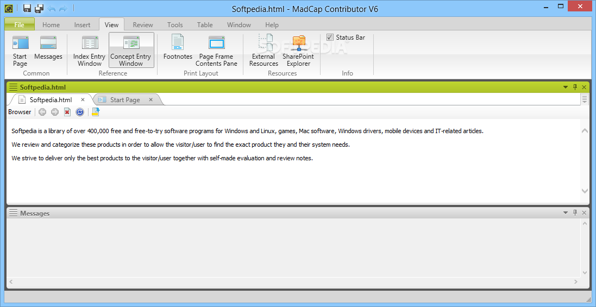Click the Undo arrow in quick access toolbar
596x307 pixels.
(52, 8)
